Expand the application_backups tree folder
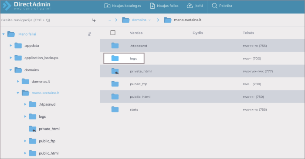305x159 pixels. tap(11, 58)
